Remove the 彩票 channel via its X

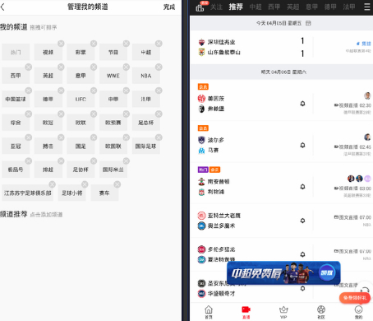94,44
